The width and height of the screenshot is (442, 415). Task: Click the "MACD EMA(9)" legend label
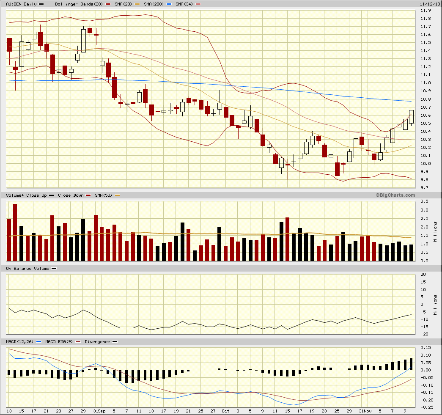[59, 342]
